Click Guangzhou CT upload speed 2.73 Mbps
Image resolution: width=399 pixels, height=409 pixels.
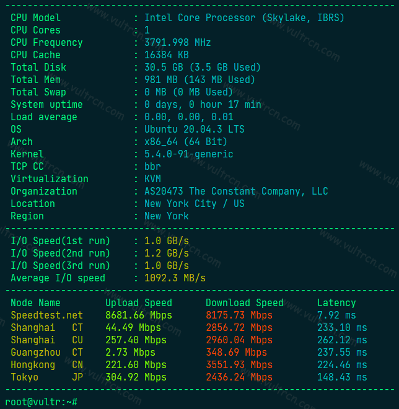(130, 353)
